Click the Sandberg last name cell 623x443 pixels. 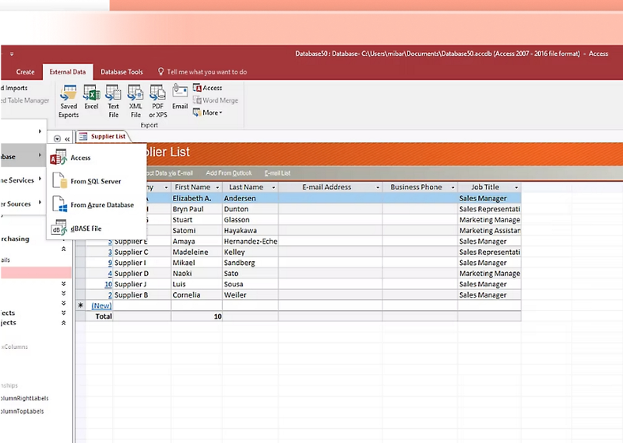[x=250, y=263]
